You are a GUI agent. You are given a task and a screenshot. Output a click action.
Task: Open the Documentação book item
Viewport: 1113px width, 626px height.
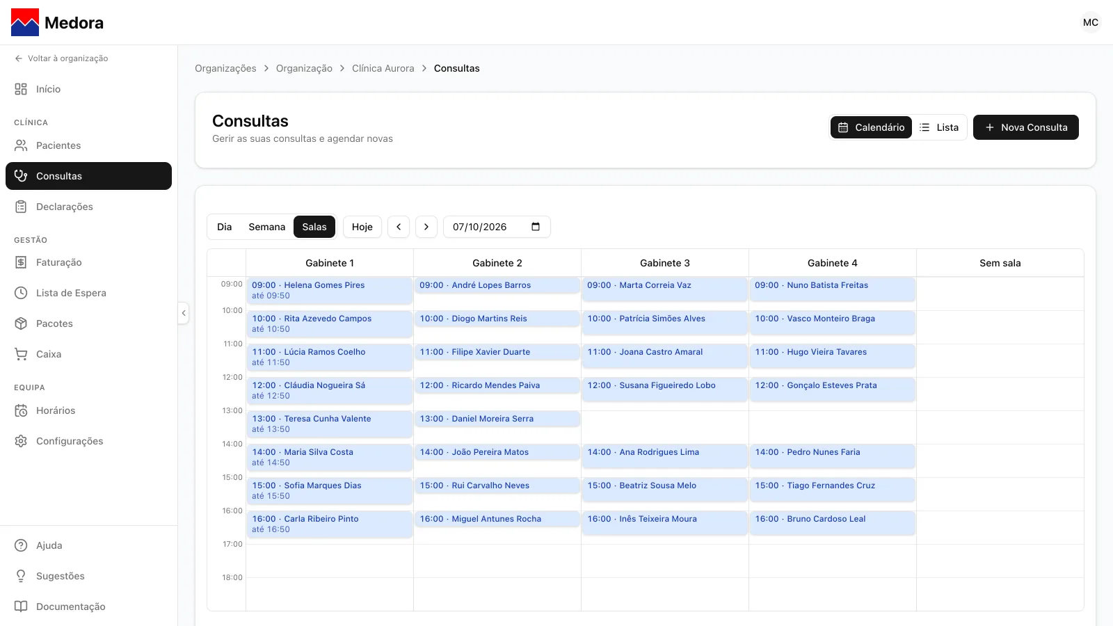click(x=88, y=607)
